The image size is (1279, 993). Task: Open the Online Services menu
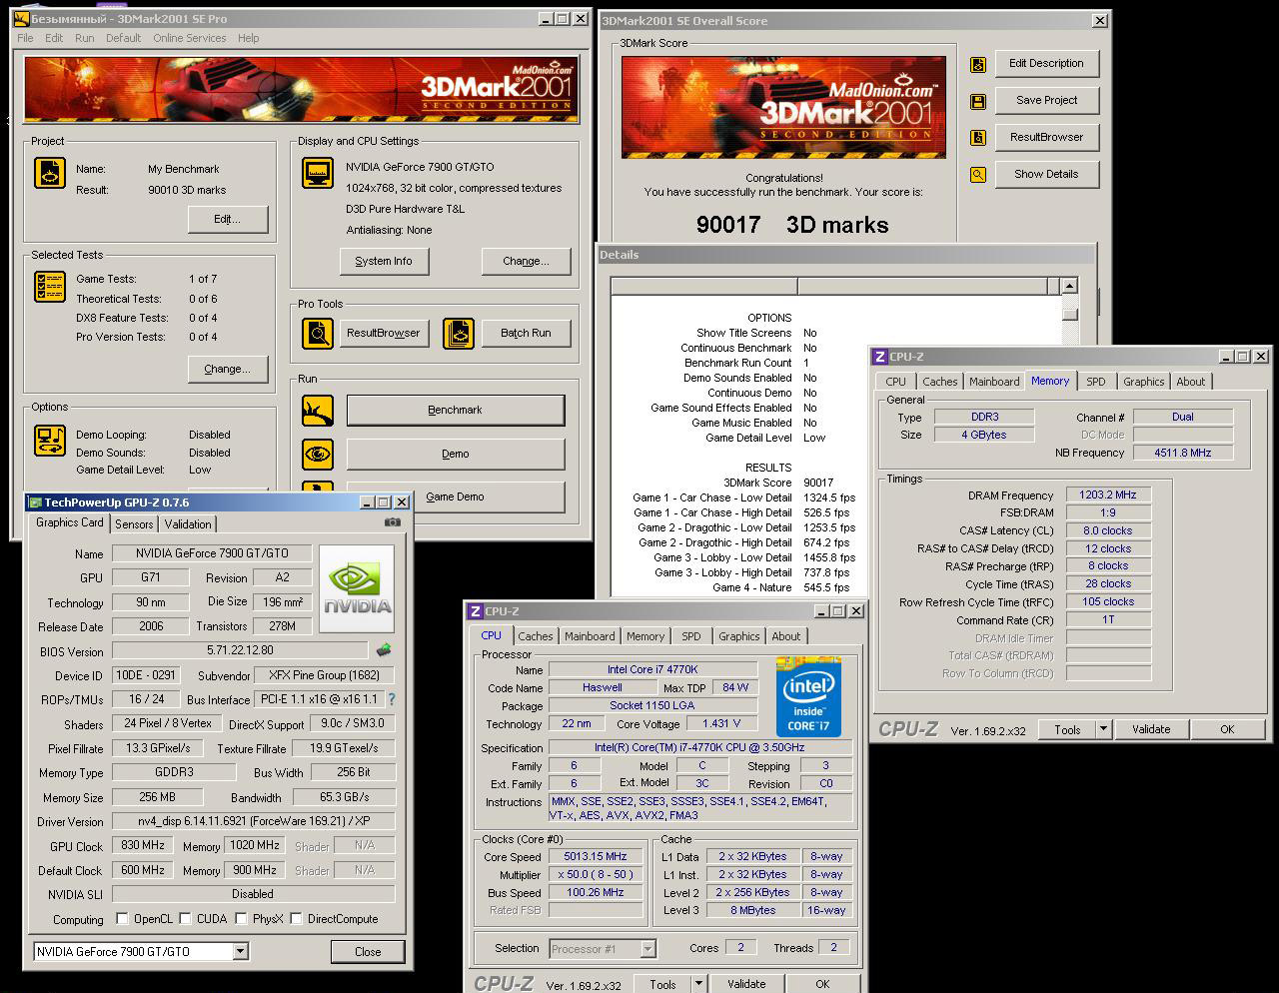pos(190,38)
